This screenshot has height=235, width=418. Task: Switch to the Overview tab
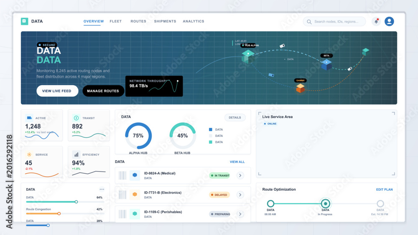click(x=94, y=21)
